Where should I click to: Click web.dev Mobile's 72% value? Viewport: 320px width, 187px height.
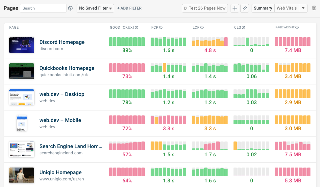click(127, 129)
